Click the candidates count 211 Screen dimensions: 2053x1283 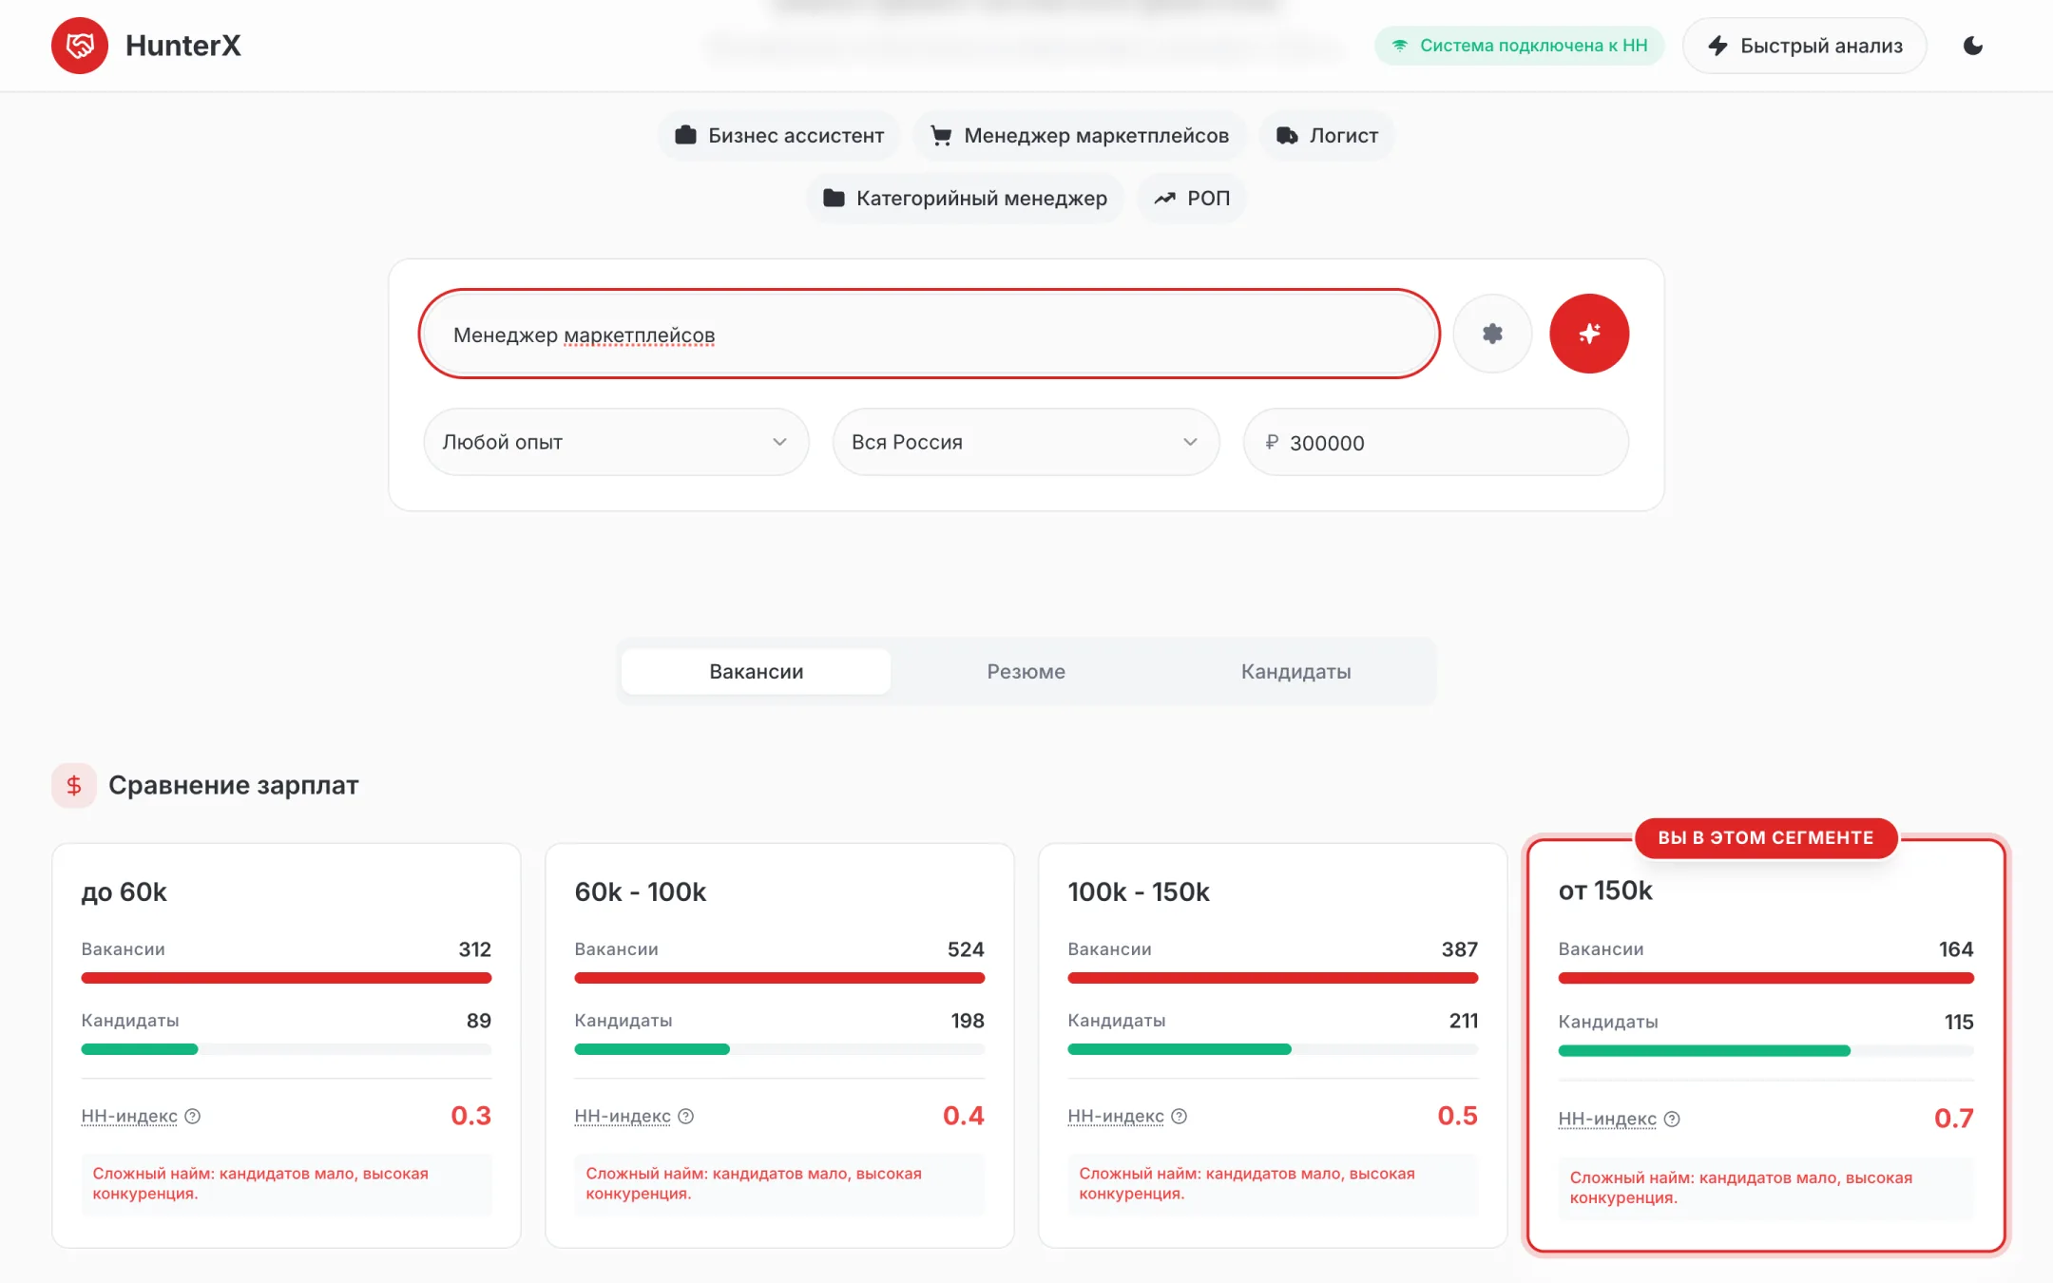click(1464, 1021)
